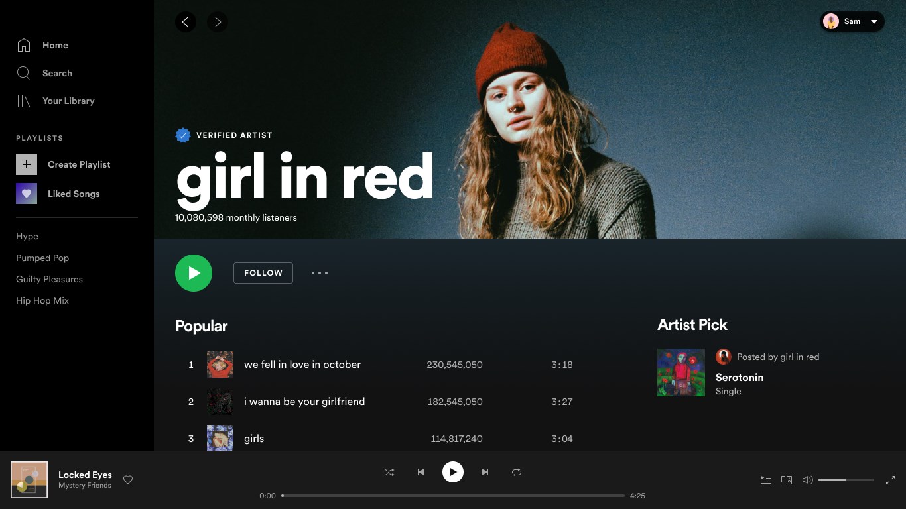Select Connect to a device
Viewport: 906px width, 509px height.
(787, 480)
